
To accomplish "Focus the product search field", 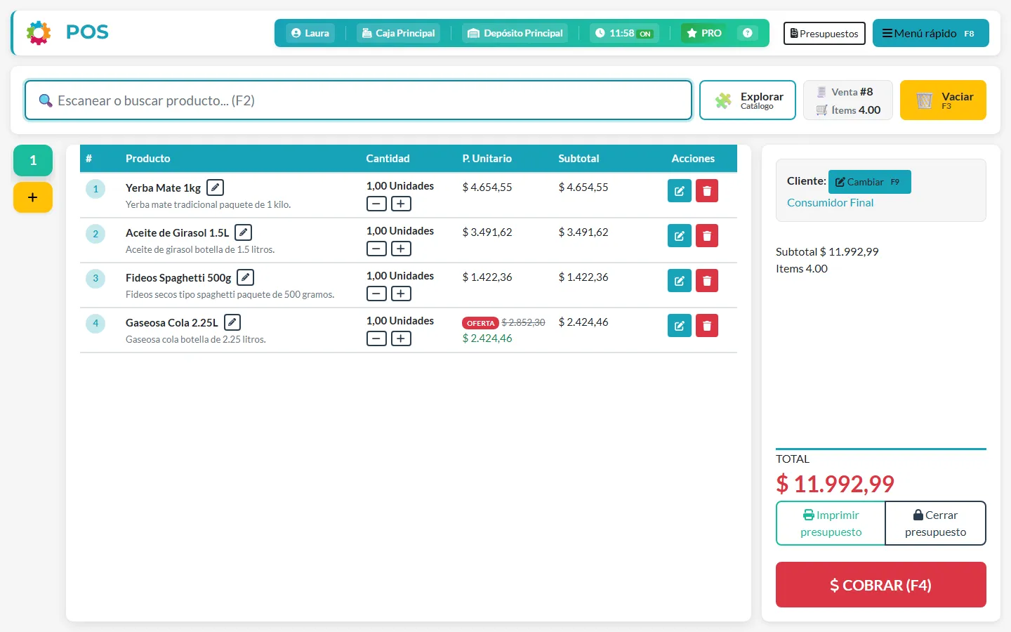I will pyautogui.click(x=358, y=100).
